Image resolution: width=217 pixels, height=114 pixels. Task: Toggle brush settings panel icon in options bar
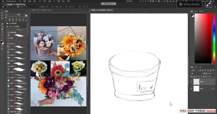(18, 7)
